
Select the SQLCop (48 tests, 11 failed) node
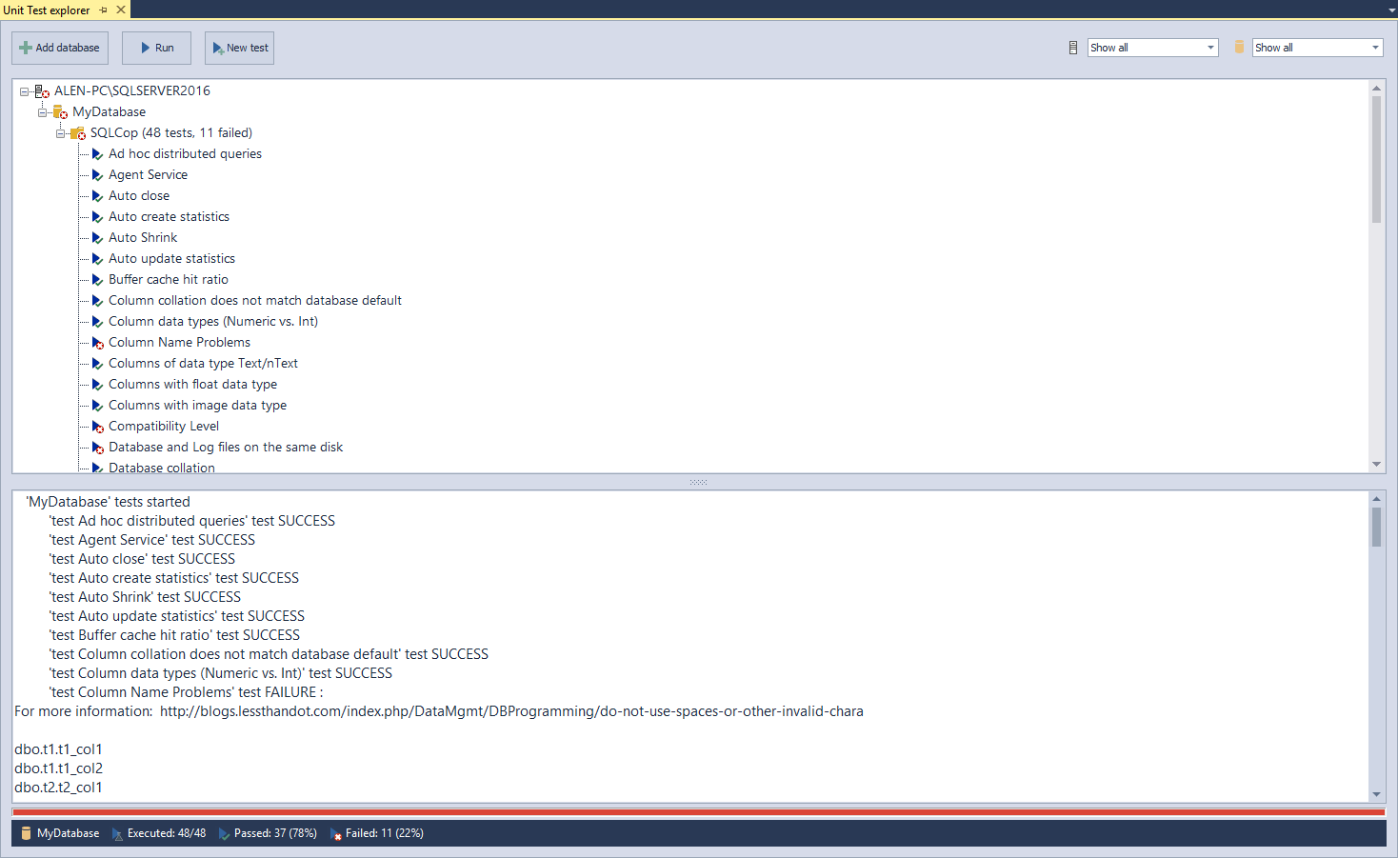tap(171, 133)
